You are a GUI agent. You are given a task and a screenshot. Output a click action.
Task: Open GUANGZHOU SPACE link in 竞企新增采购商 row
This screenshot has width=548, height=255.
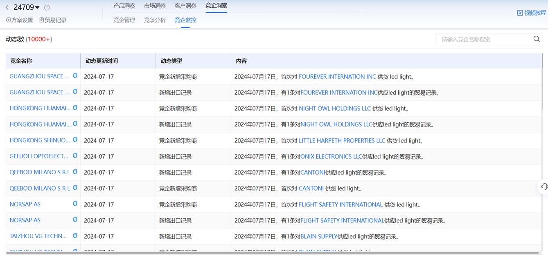pos(39,76)
